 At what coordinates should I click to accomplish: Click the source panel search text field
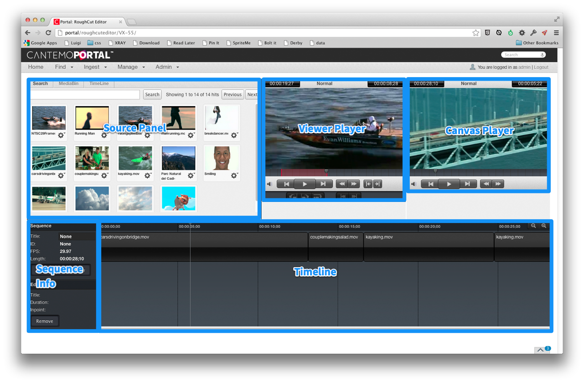(85, 94)
